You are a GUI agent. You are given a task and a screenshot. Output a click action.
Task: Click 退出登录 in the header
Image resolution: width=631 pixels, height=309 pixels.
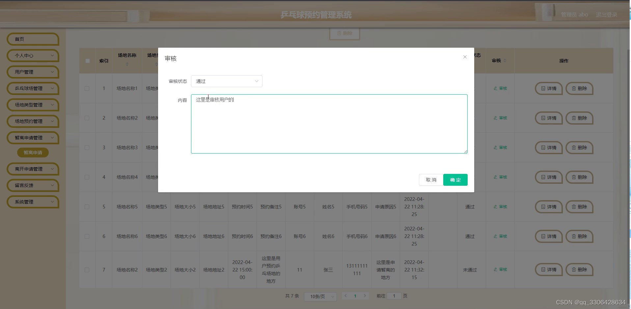point(606,15)
